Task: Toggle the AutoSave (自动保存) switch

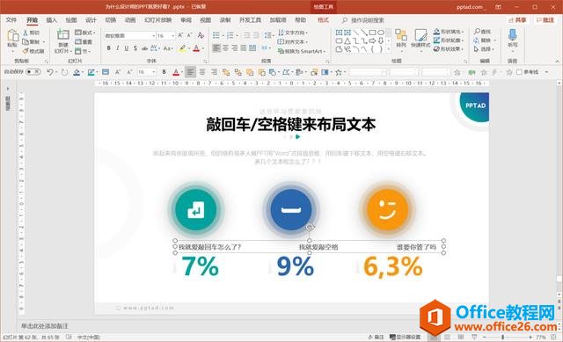Action: tap(33, 72)
